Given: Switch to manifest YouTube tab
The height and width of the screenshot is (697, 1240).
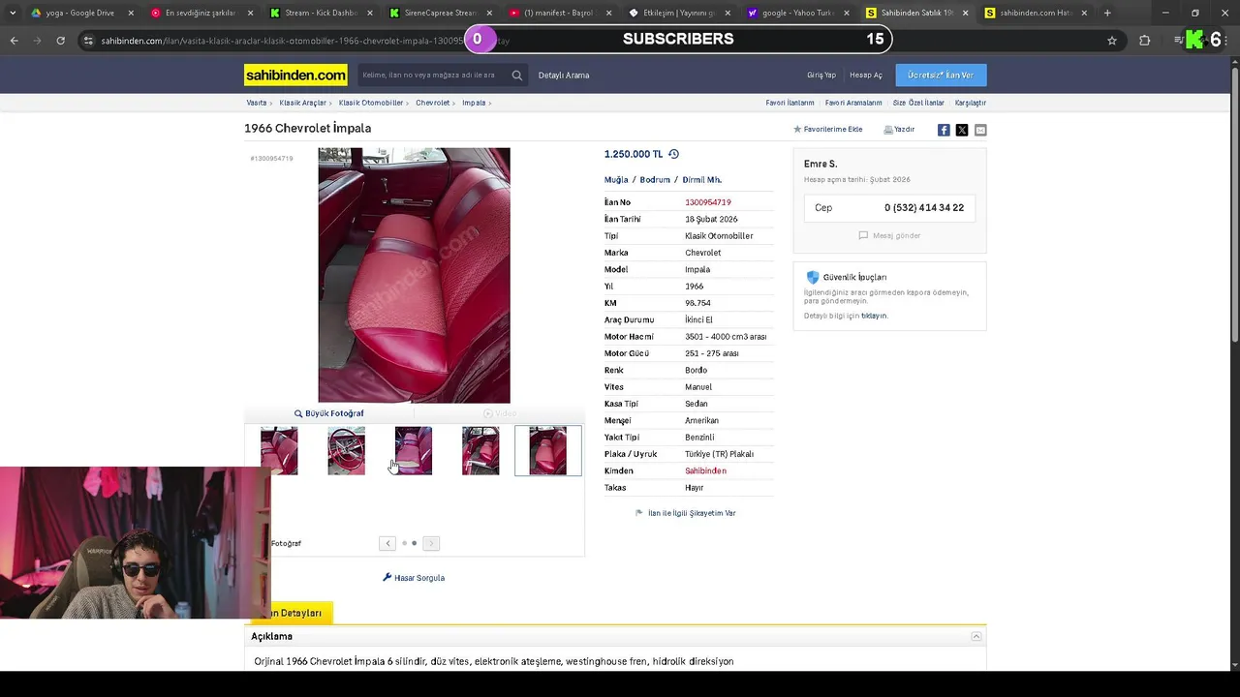Looking at the screenshot, I should click(560, 13).
